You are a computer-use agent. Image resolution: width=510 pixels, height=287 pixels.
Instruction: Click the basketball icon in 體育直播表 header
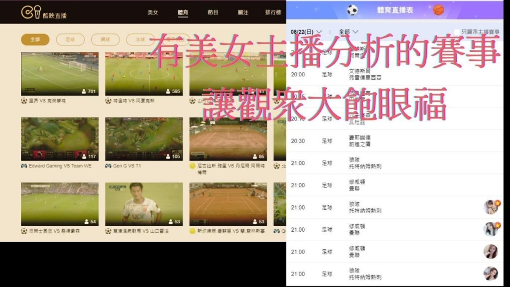438,9
